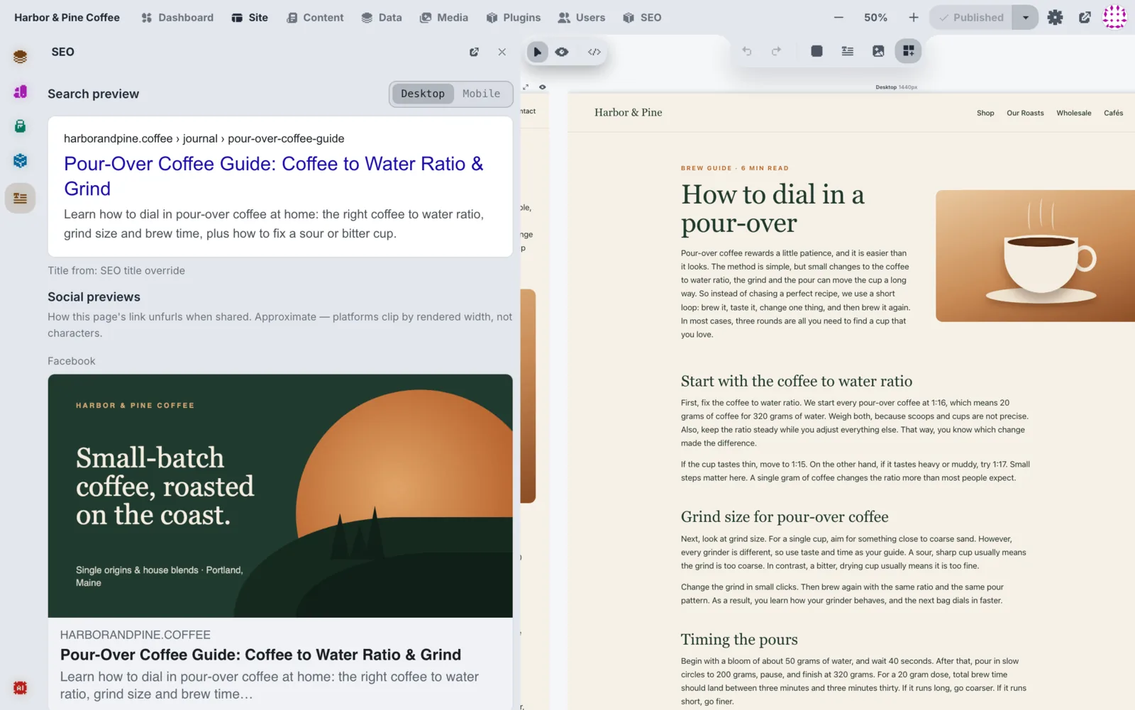1135x710 pixels.
Task: Click the Social previews section heading
Action: (94, 297)
